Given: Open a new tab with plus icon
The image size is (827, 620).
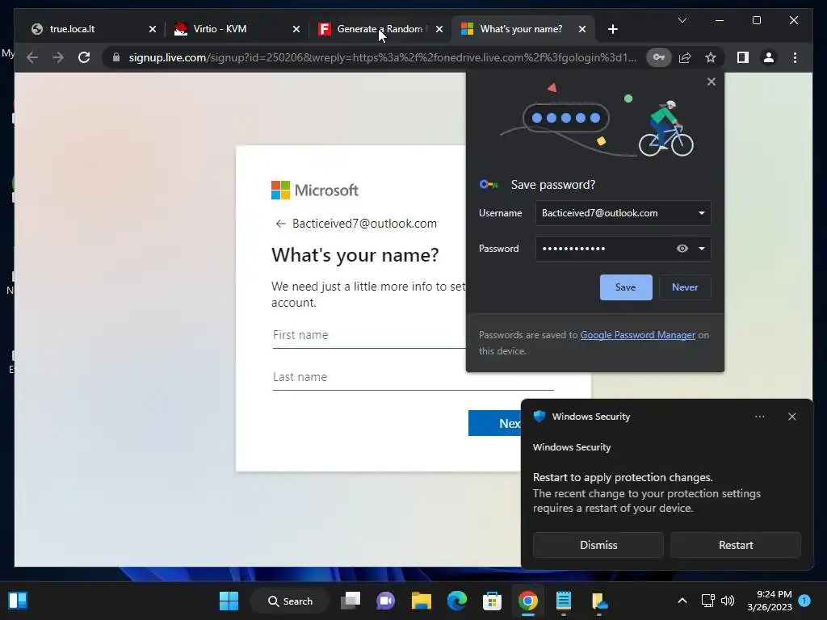Looking at the screenshot, I should [612, 29].
